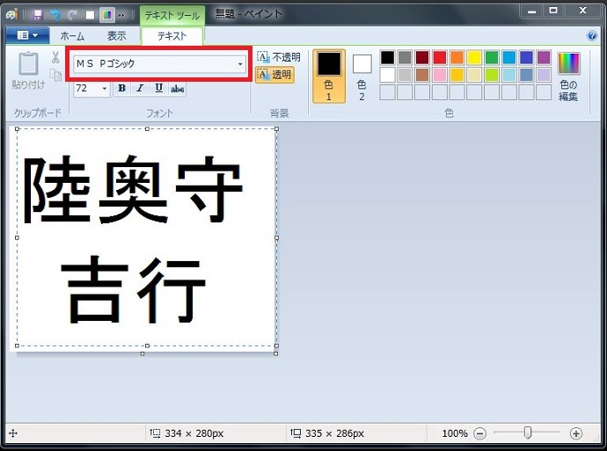Toggle italic formatting

(140, 89)
